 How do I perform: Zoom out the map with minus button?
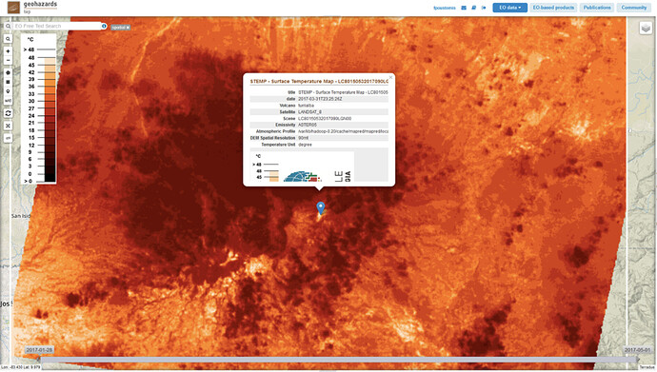point(8,60)
